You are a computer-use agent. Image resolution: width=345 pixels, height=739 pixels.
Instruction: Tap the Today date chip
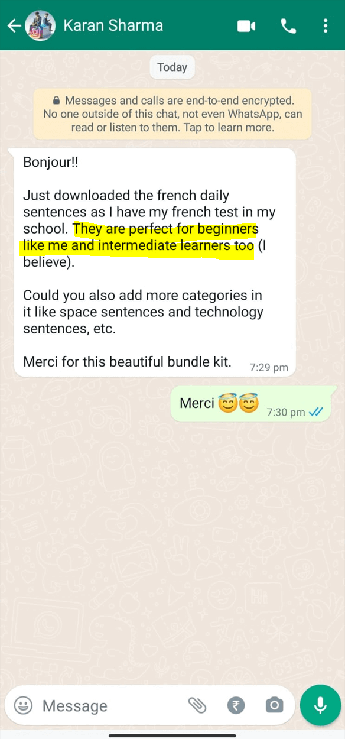172,67
